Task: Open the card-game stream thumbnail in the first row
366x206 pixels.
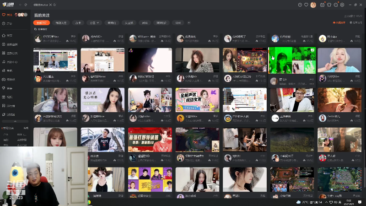Action: click(245, 60)
